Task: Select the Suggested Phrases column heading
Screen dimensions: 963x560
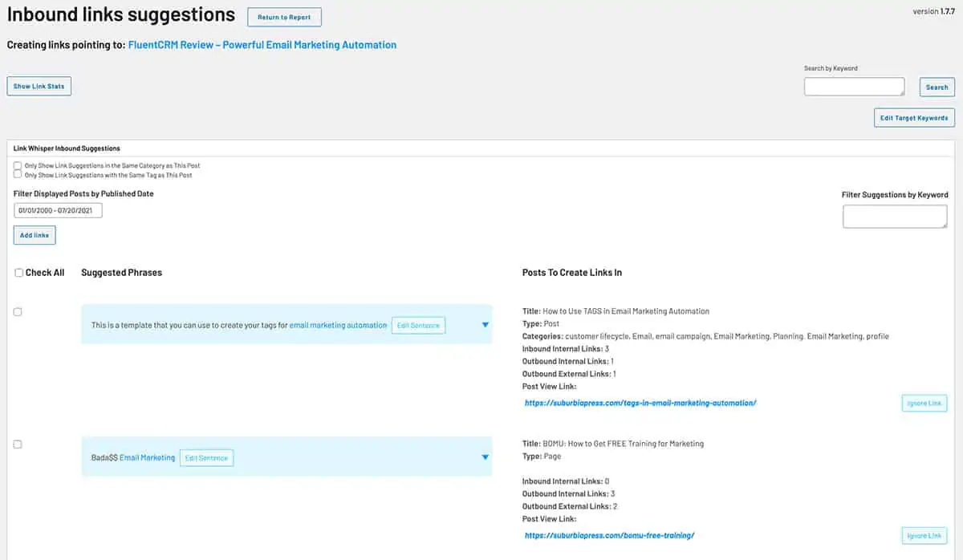Action: coord(121,273)
